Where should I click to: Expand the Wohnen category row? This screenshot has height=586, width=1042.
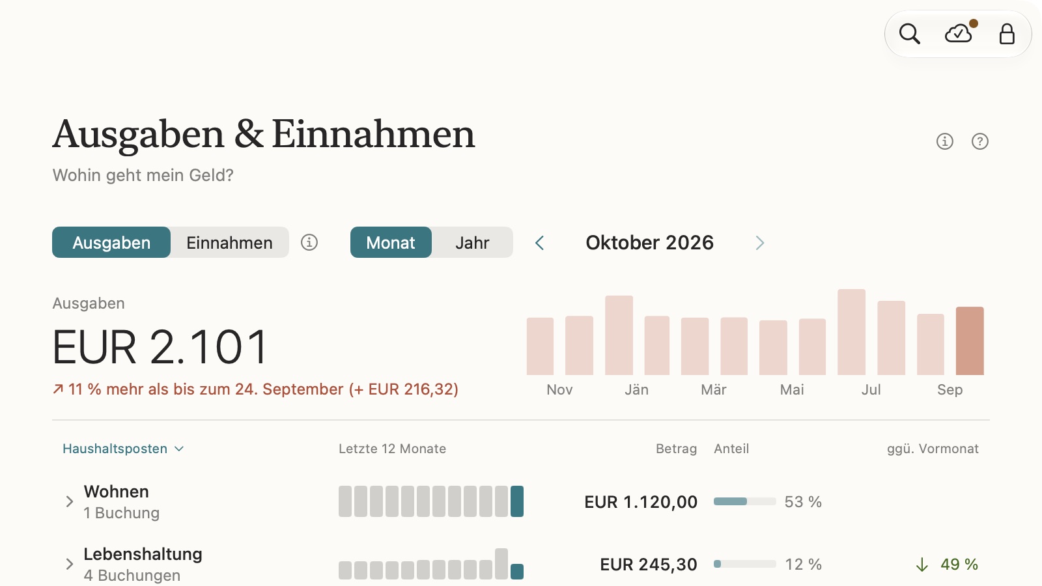pyautogui.click(x=70, y=501)
